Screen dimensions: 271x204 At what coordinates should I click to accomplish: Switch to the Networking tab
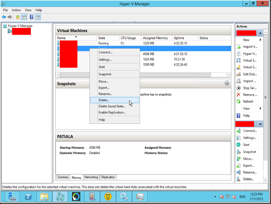(x=91, y=177)
